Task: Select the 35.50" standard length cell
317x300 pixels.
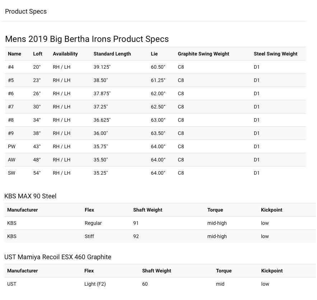Action: (101, 160)
